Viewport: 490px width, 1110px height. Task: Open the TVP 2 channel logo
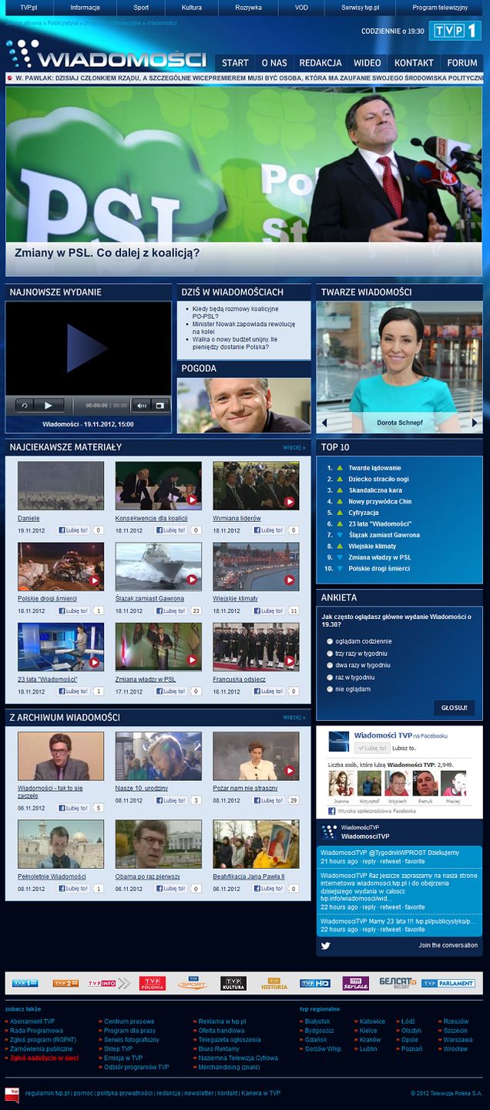point(65,984)
